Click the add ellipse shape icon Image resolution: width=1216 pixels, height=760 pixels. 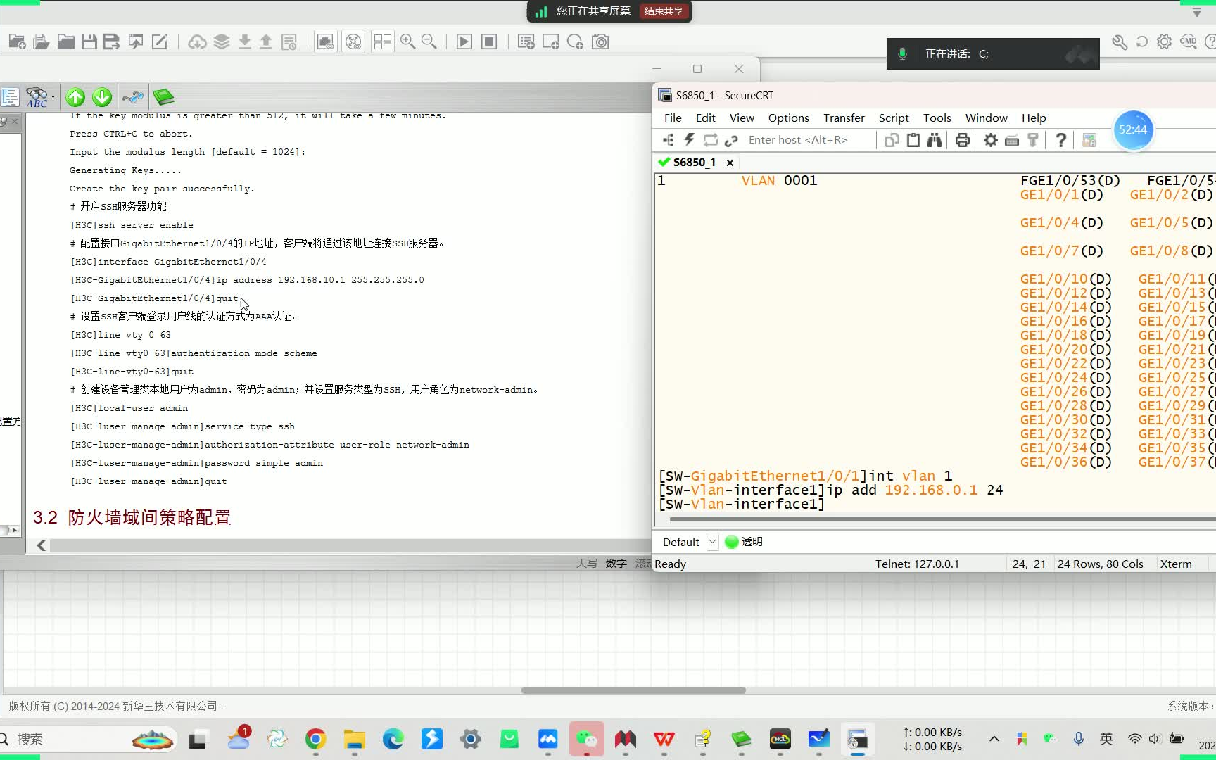coord(575,42)
